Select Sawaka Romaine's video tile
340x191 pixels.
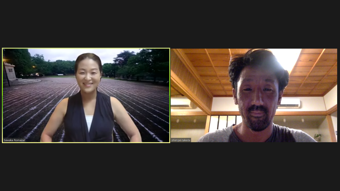click(86, 95)
